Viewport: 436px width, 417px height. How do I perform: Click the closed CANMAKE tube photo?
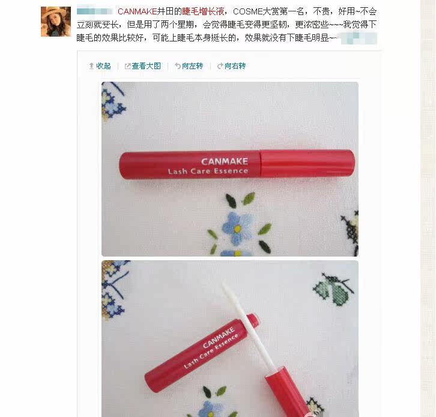point(230,169)
